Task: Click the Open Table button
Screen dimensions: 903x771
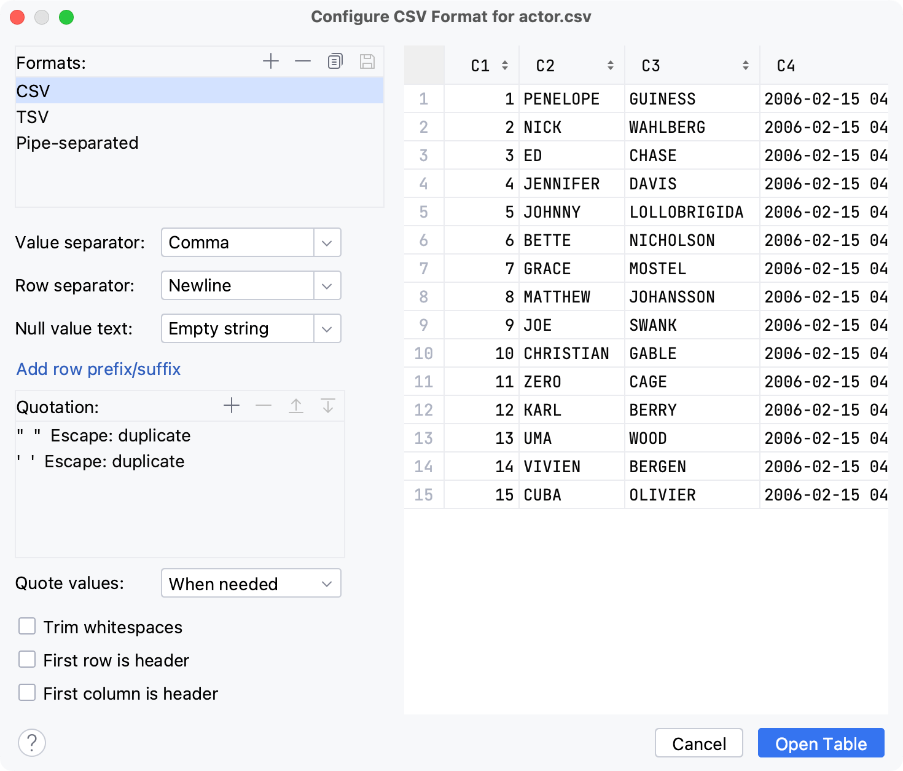Action: pyautogui.click(x=821, y=743)
